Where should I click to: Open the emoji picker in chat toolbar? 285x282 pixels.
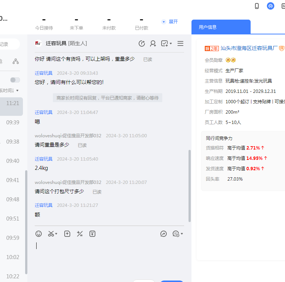tap(38, 234)
